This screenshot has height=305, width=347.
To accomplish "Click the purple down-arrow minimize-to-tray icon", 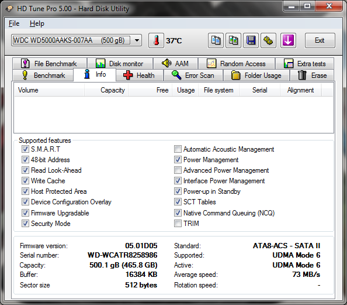I will 288,40.
